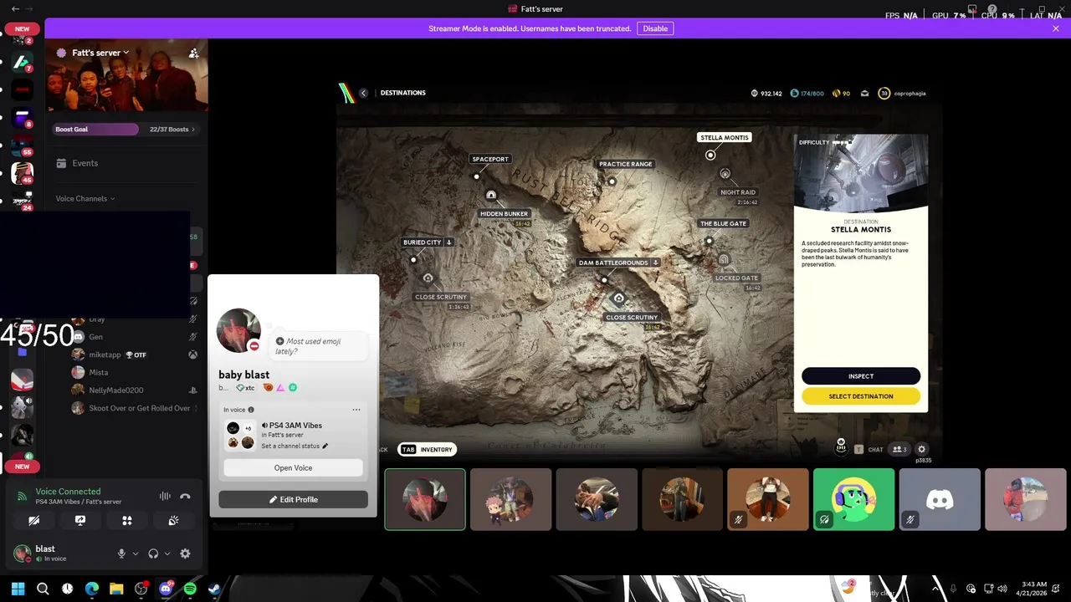1071x602 pixels.
Task: Go back arrow beside Destinations header
Action: 363,93
